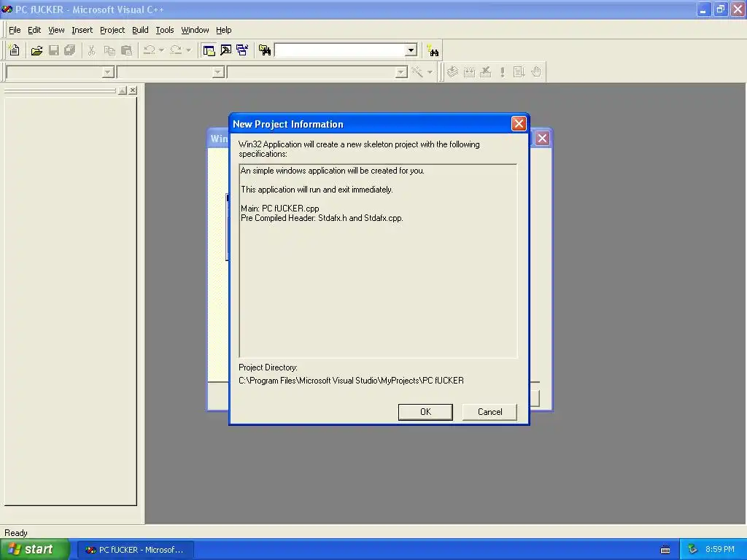Click the Insert Breakpoint hand icon
The height and width of the screenshot is (560, 747).
tap(536, 72)
